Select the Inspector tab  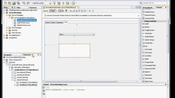(27, 55)
